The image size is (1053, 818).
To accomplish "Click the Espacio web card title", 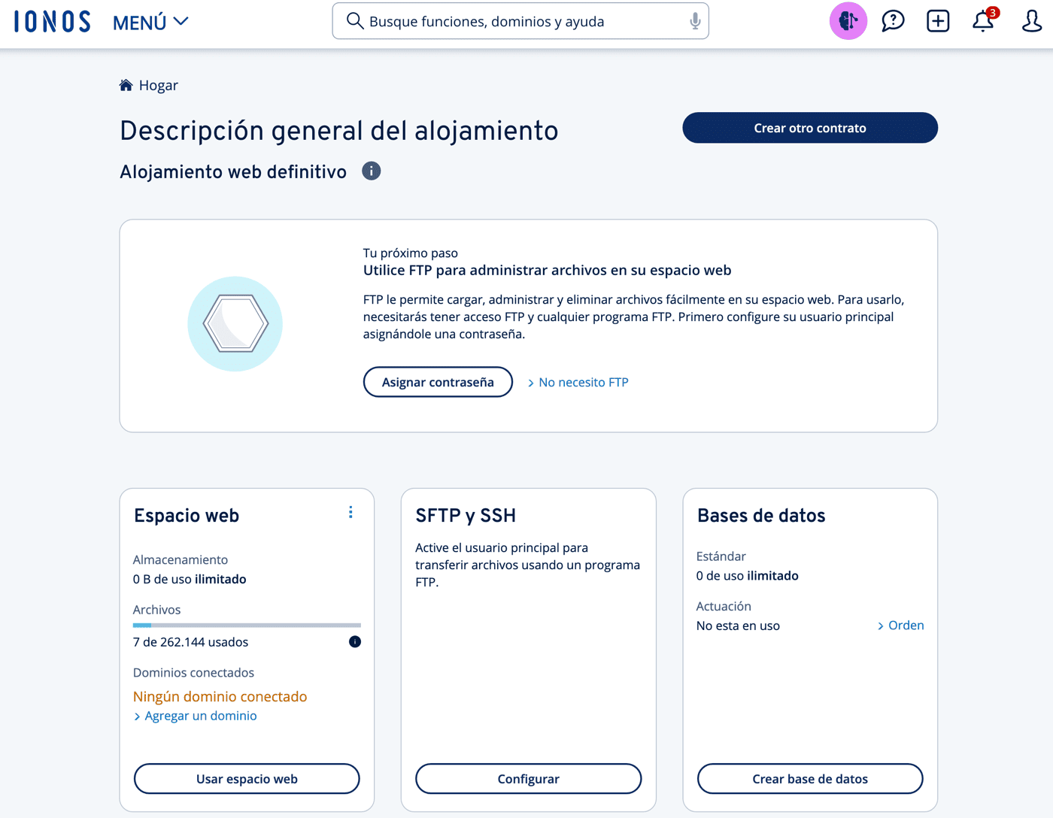I will [187, 516].
